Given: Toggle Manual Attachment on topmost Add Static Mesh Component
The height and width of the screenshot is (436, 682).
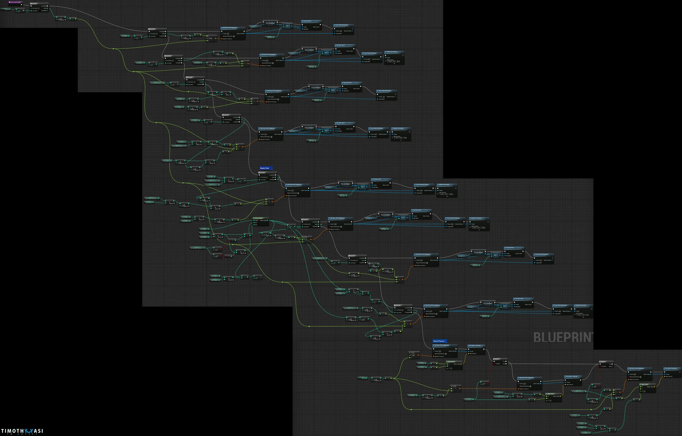Looking at the screenshot, I should tap(234, 36).
